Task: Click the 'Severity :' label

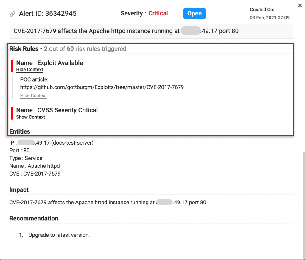Action: pos(133,13)
